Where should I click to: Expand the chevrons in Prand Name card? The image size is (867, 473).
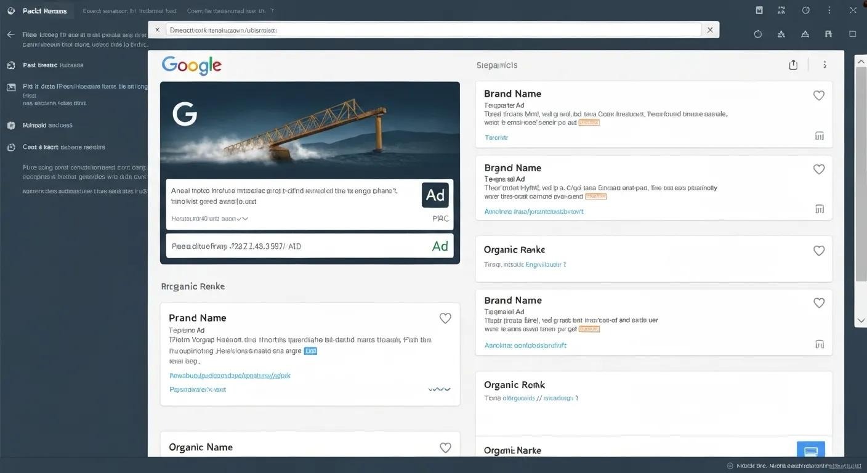439,389
